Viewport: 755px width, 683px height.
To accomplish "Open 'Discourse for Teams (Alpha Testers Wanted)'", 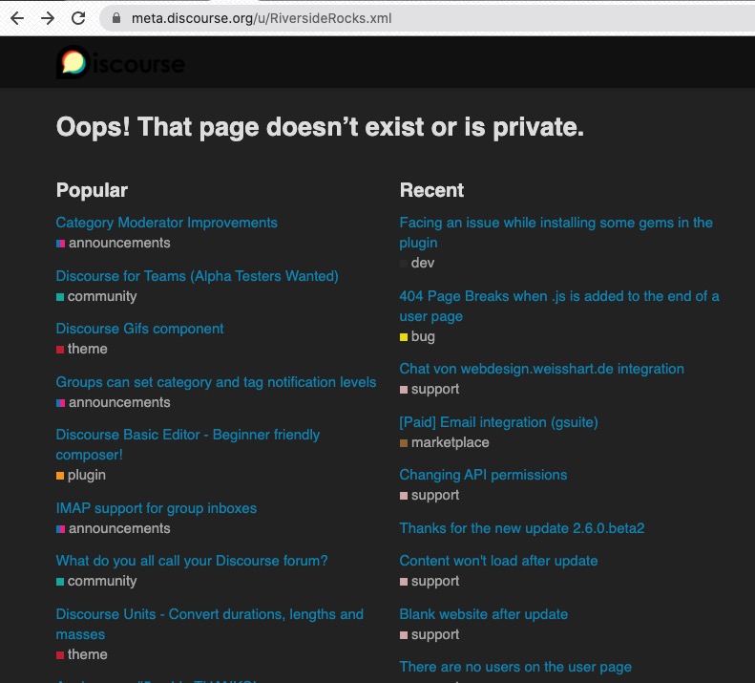I will (197, 276).
